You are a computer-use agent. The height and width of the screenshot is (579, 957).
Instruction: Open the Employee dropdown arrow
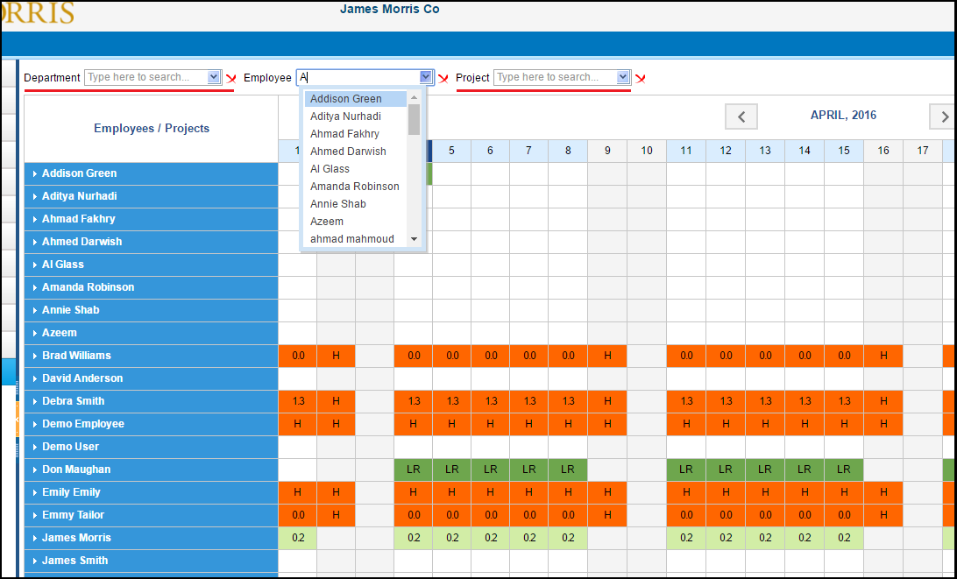click(x=426, y=77)
